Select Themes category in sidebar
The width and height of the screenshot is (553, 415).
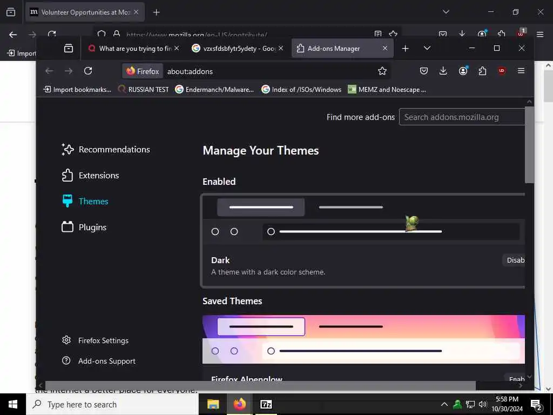pyautogui.click(x=85, y=201)
